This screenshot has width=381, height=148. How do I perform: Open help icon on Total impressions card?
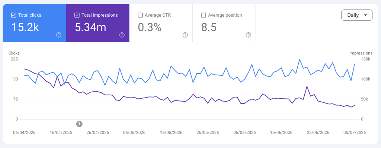pyautogui.click(x=122, y=35)
